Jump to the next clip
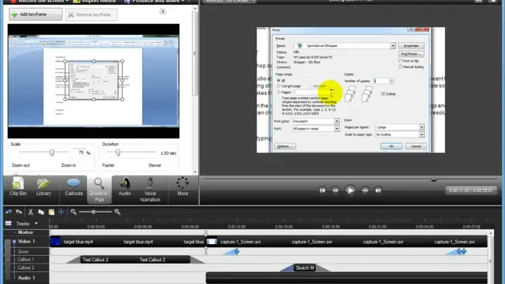Viewport: 505px width, 284px height. (x=378, y=190)
